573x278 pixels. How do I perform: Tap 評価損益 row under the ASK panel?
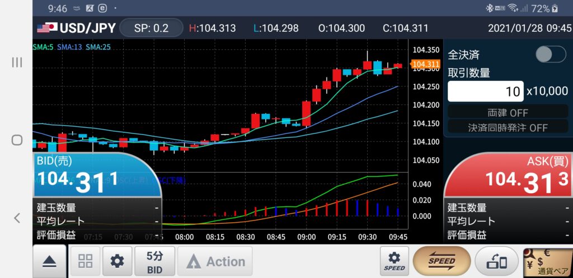coord(508,234)
